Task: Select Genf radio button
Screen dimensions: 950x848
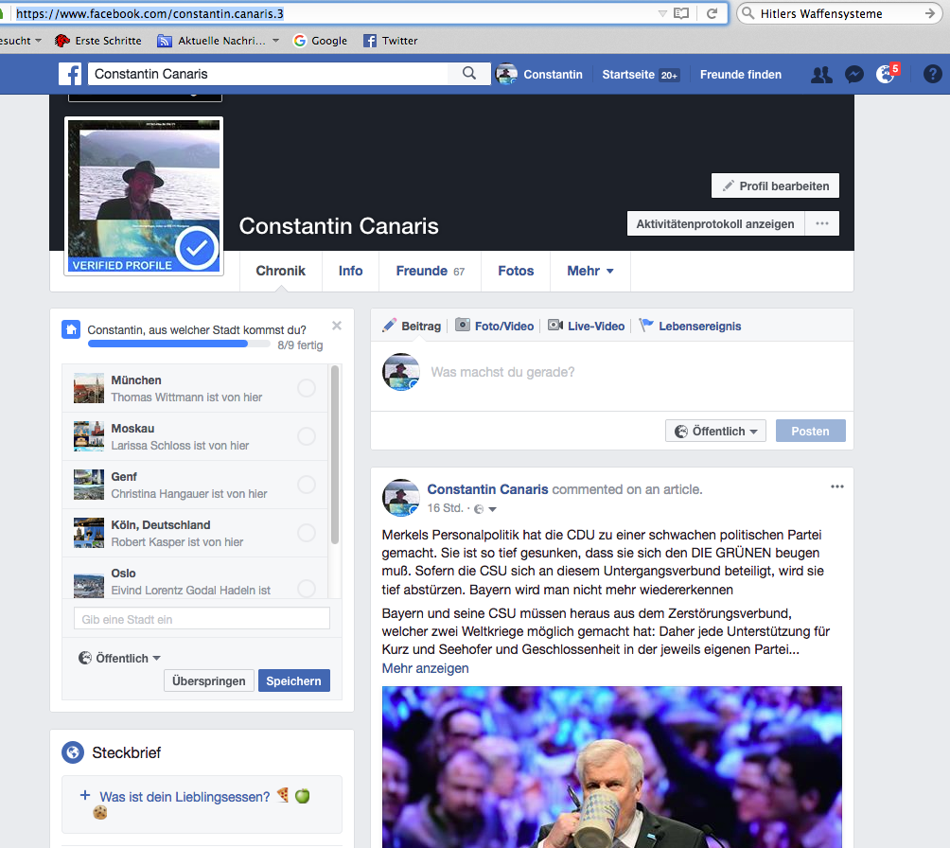Action: click(x=307, y=485)
